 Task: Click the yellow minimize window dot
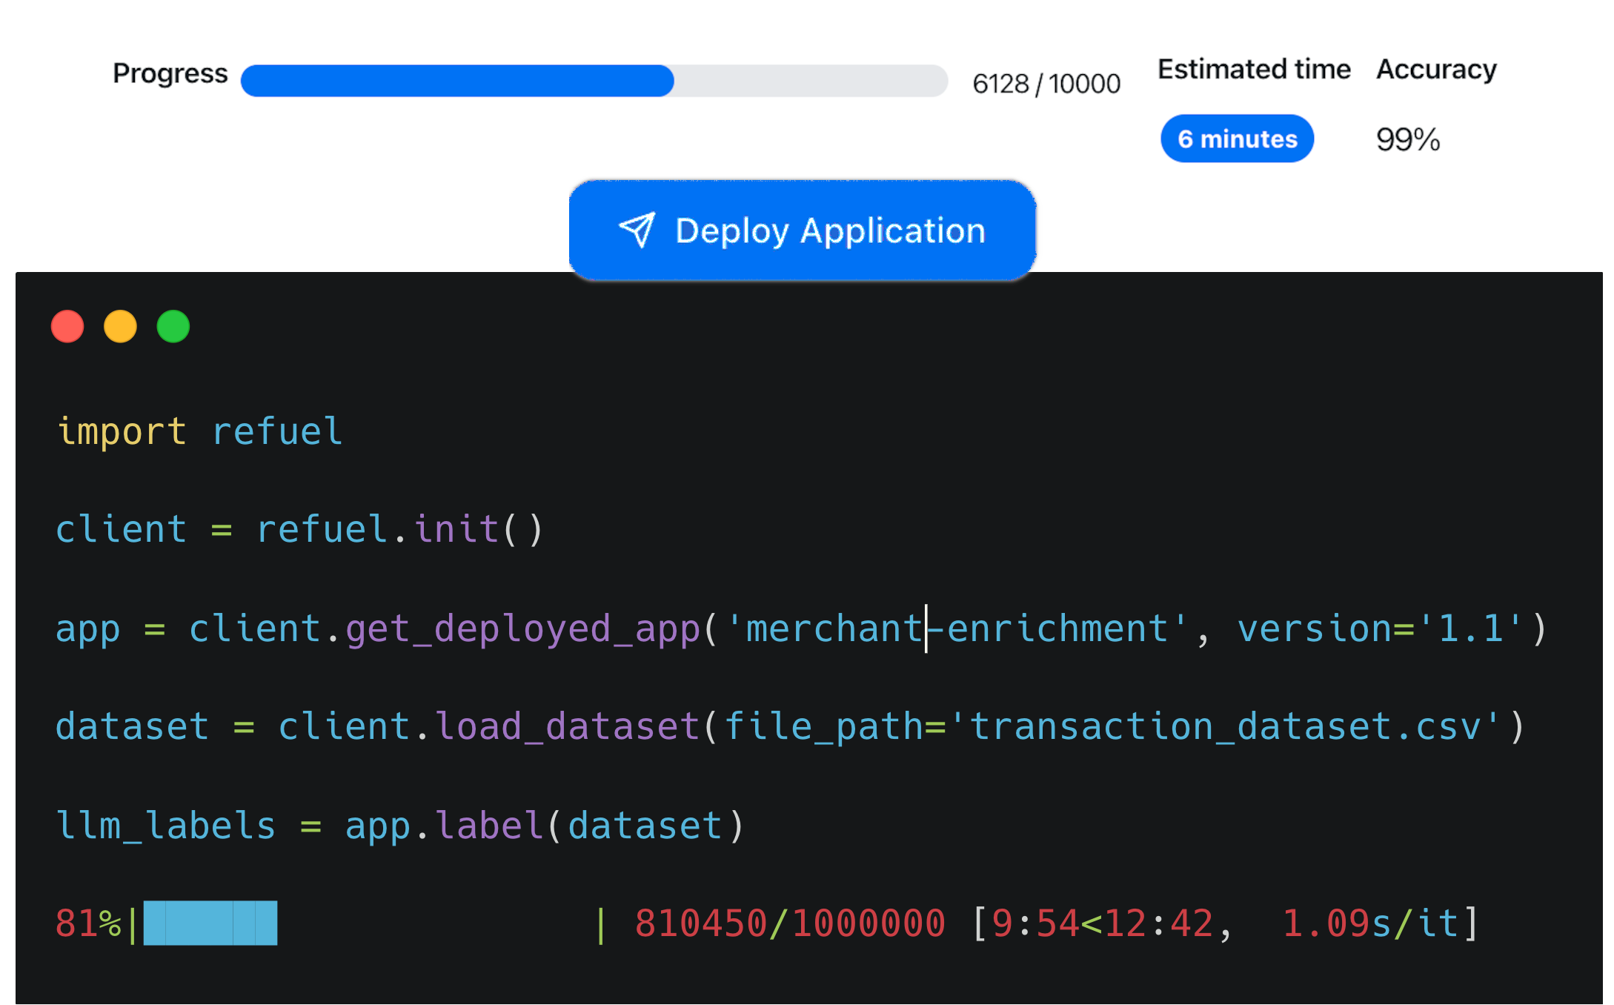[120, 327]
